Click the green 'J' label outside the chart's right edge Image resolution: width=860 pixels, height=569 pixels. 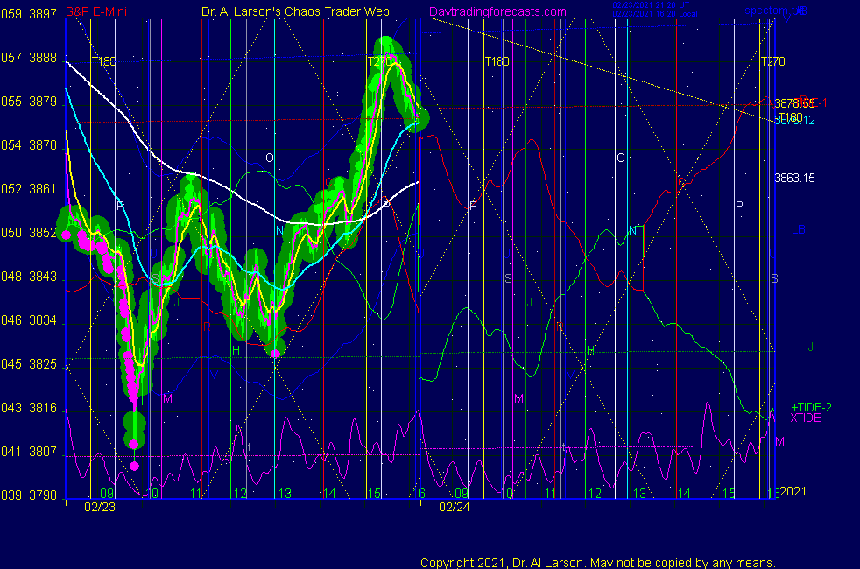810,347
